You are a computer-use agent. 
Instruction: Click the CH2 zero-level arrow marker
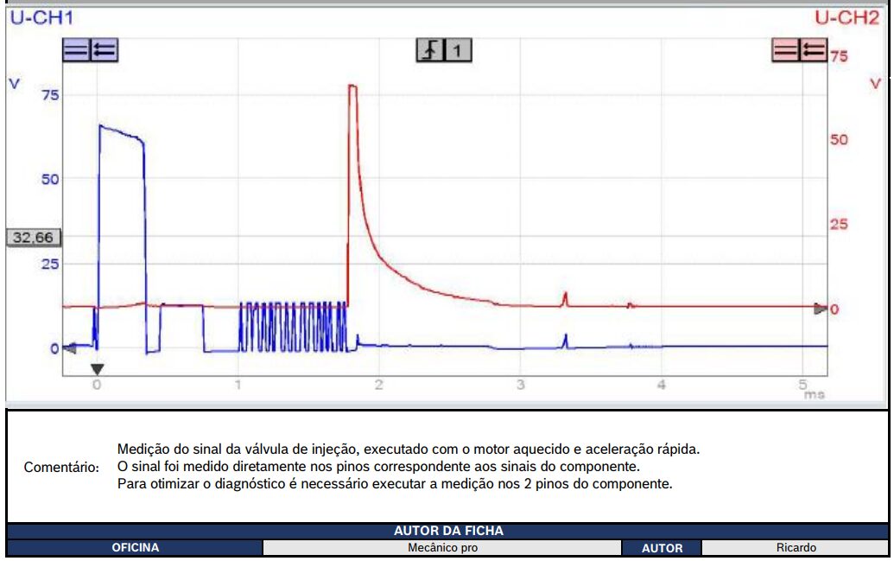(820, 309)
